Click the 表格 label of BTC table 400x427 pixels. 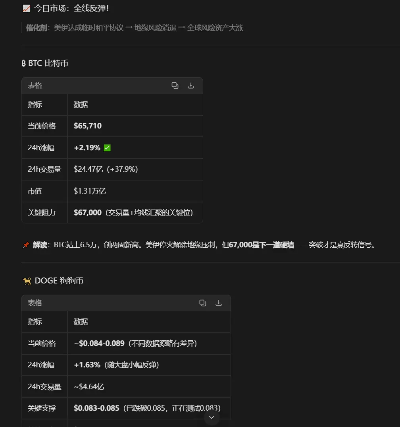point(35,85)
